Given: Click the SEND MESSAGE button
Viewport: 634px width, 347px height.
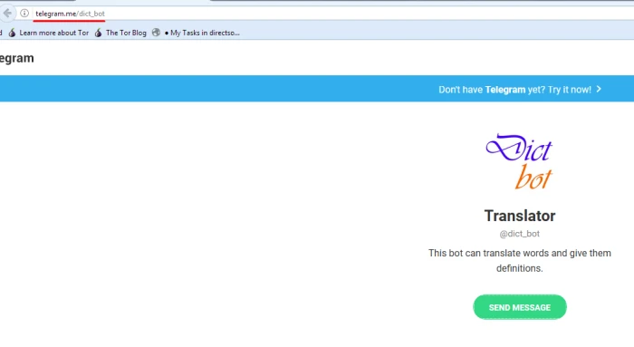Looking at the screenshot, I should [x=520, y=307].
